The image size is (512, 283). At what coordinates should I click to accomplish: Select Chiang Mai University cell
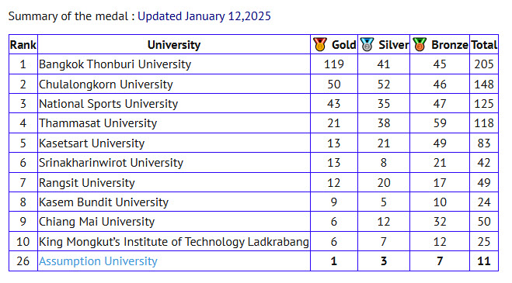coord(174,222)
